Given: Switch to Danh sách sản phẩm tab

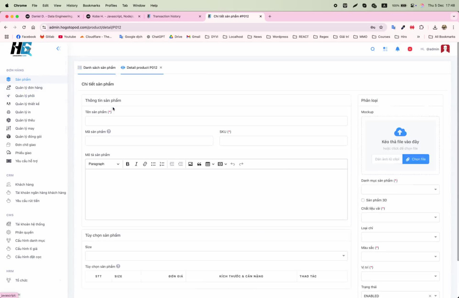Looking at the screenshot, I should click(96, 67).
